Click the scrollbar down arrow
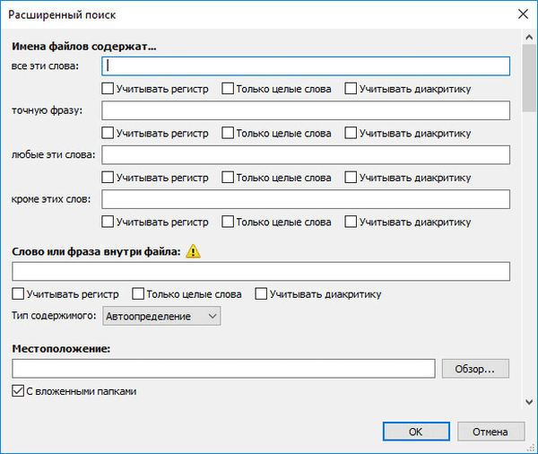Viewport: 538px width, 454px height. coord(529,402)
